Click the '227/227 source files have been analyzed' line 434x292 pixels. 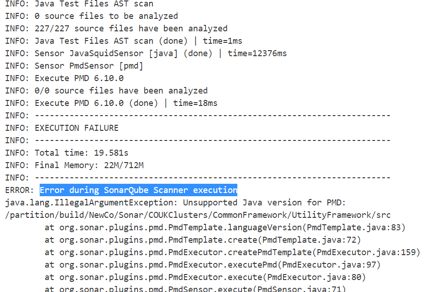point(131,29)
